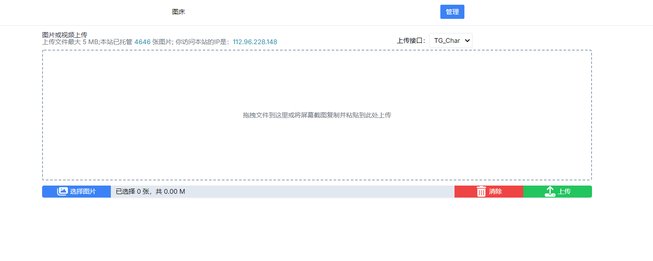The width and height of the screenshot is (653, 261).
Task: Click the 已选择 0 张 status text
Action: point(150,192)
